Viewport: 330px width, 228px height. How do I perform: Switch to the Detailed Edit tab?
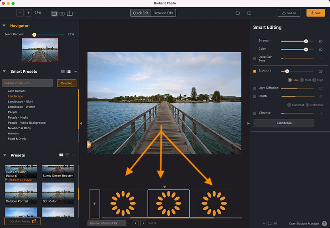tap(163, 13)
